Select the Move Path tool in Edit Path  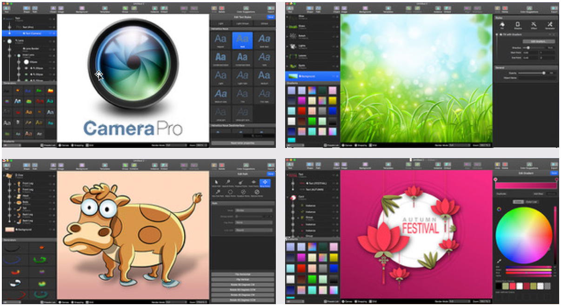[216, 183]
